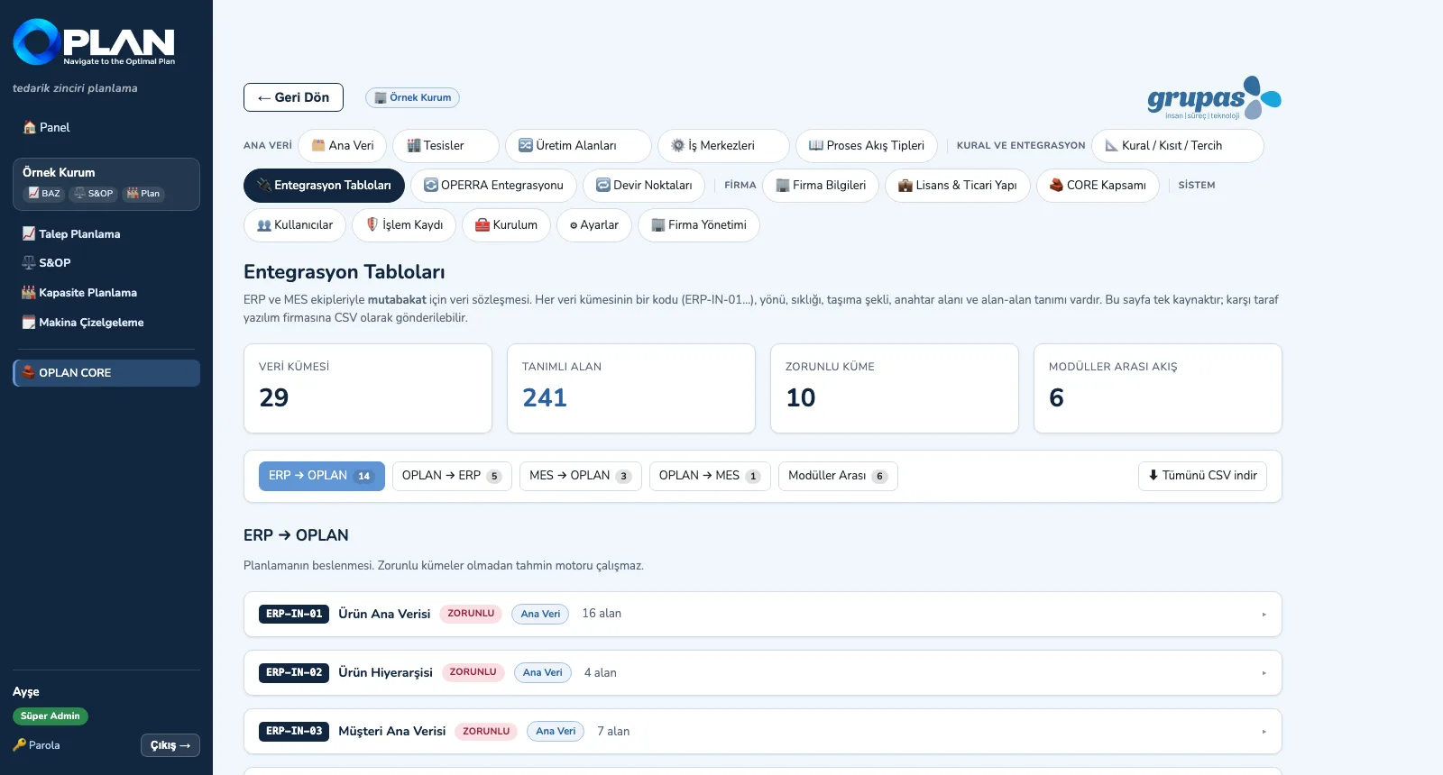Click the Süper Admin role badge
Image resolution: width=1443 pixels, height=775 pixels.
[x=51, y=716]
